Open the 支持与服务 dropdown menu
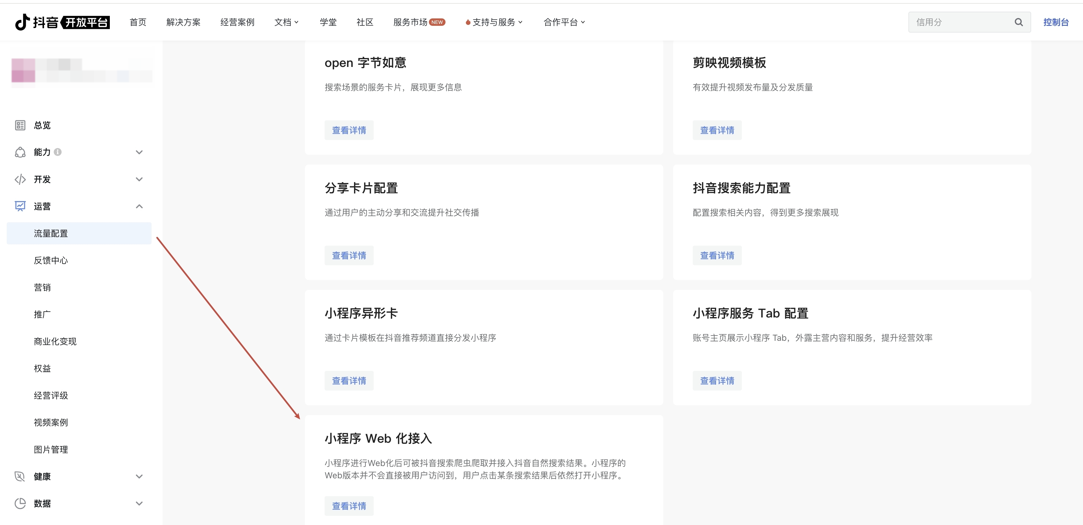This screenshot has width=1083, height=525. click(x=495, y=22)
